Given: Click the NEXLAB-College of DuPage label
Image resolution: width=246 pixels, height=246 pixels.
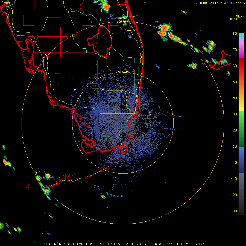Looking at the screenshot, I should tap(220, 3).
